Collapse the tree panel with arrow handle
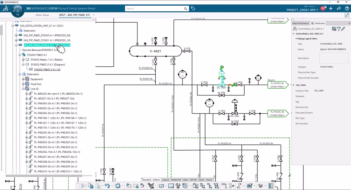The width and height of the screenshot is (351, 190). (x=94, y=20)
